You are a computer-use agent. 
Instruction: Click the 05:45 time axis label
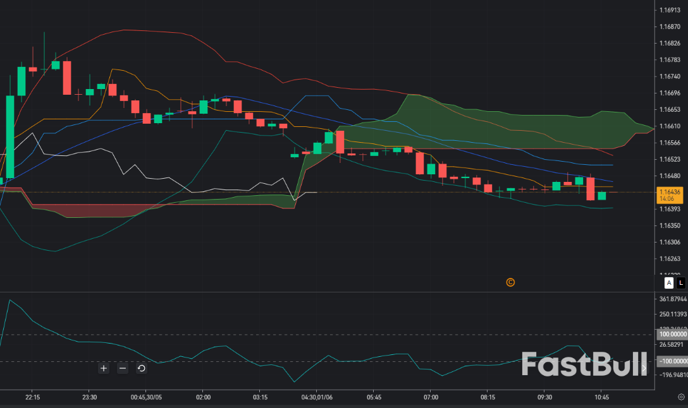pyautogui.click(x=374, y=397)
